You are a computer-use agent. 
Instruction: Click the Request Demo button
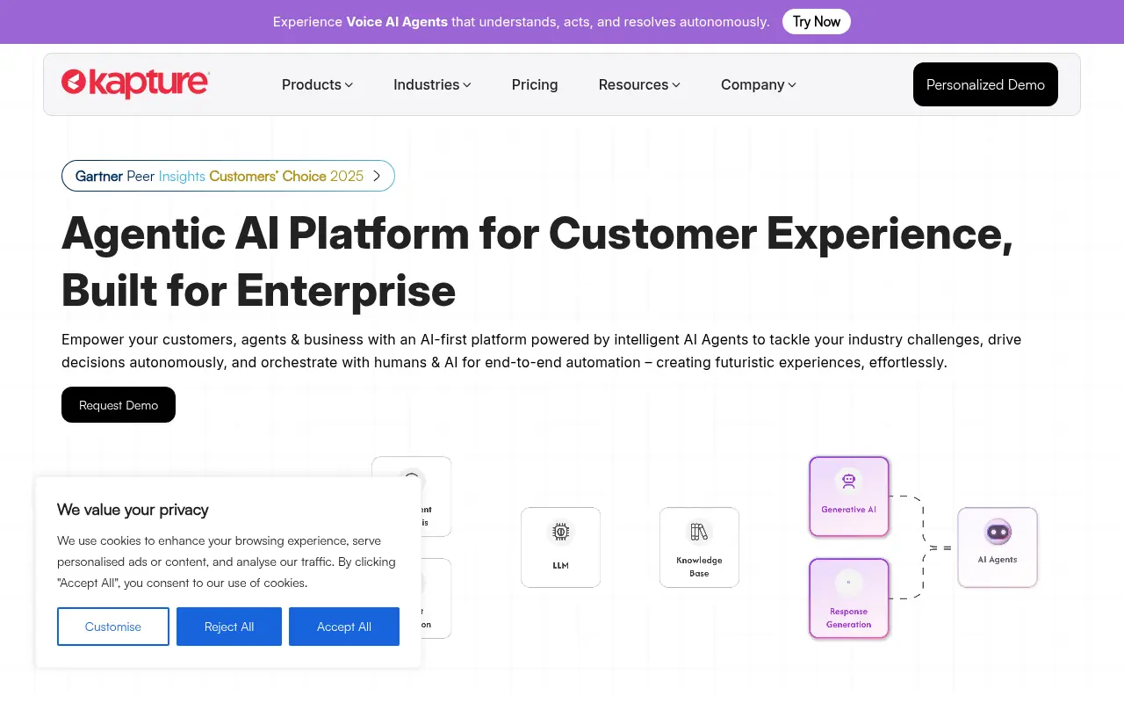coord(119,404)
